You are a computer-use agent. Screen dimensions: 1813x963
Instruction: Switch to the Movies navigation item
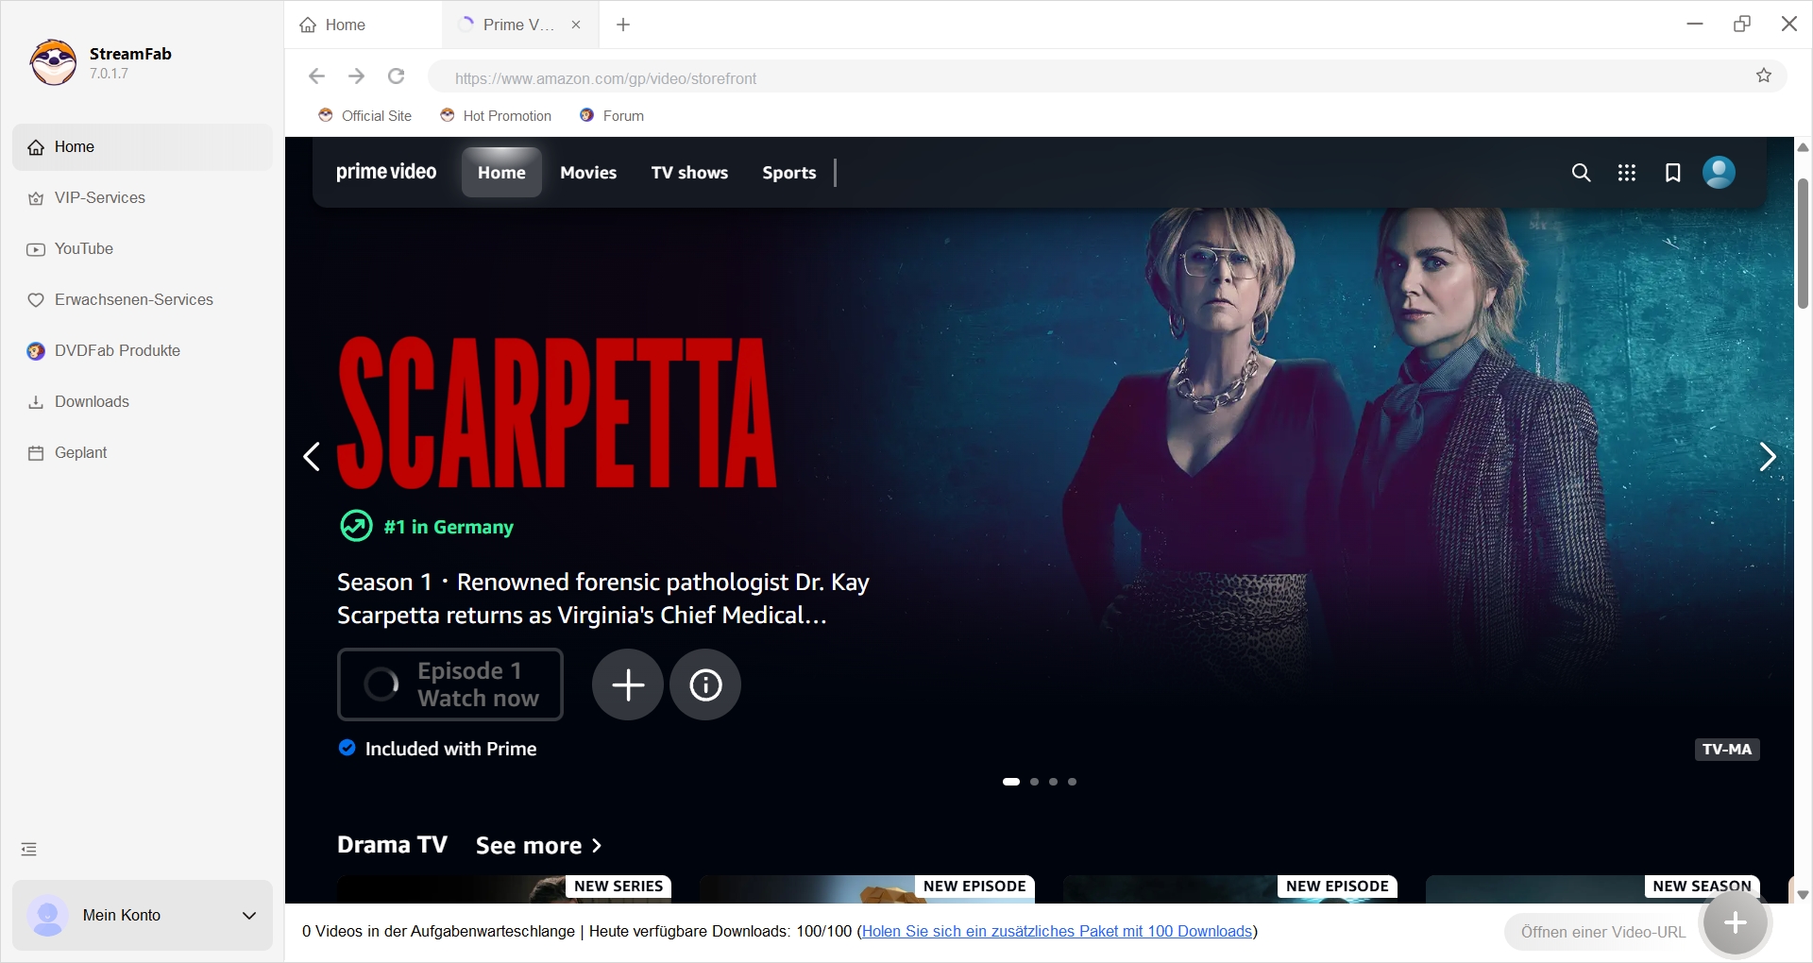(x=587, y=173)
